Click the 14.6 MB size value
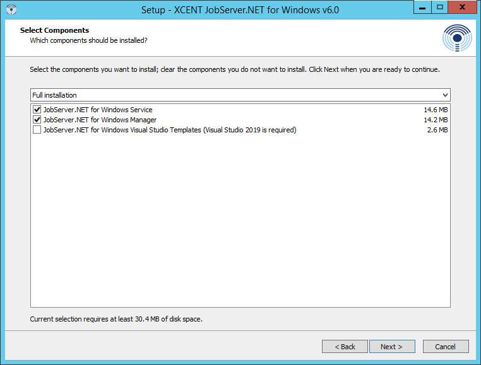 (436, 110)
